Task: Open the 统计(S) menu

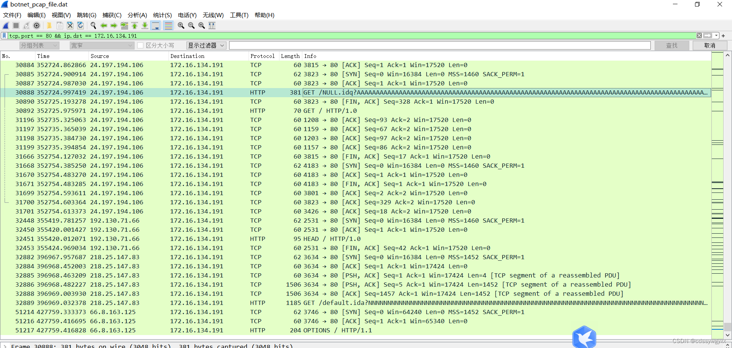Action: tap(162, 15)
